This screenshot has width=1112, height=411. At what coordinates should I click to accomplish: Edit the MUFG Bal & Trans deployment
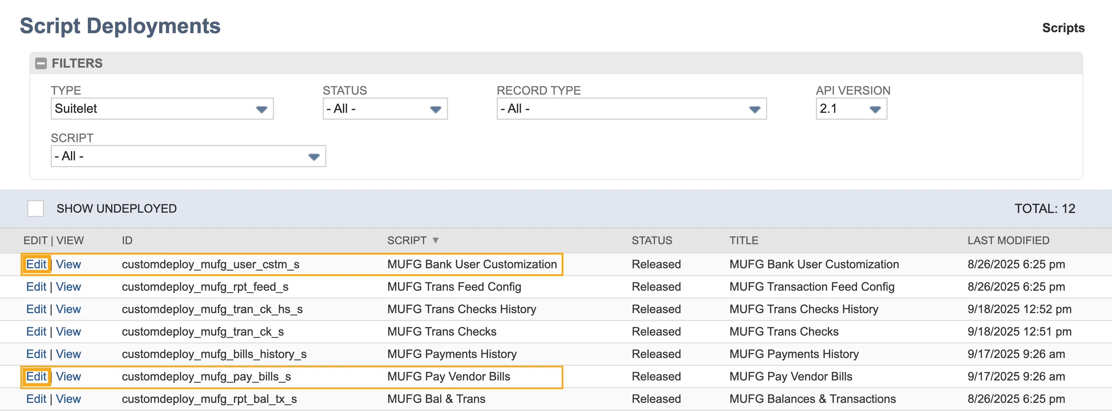tap(36, 399)
